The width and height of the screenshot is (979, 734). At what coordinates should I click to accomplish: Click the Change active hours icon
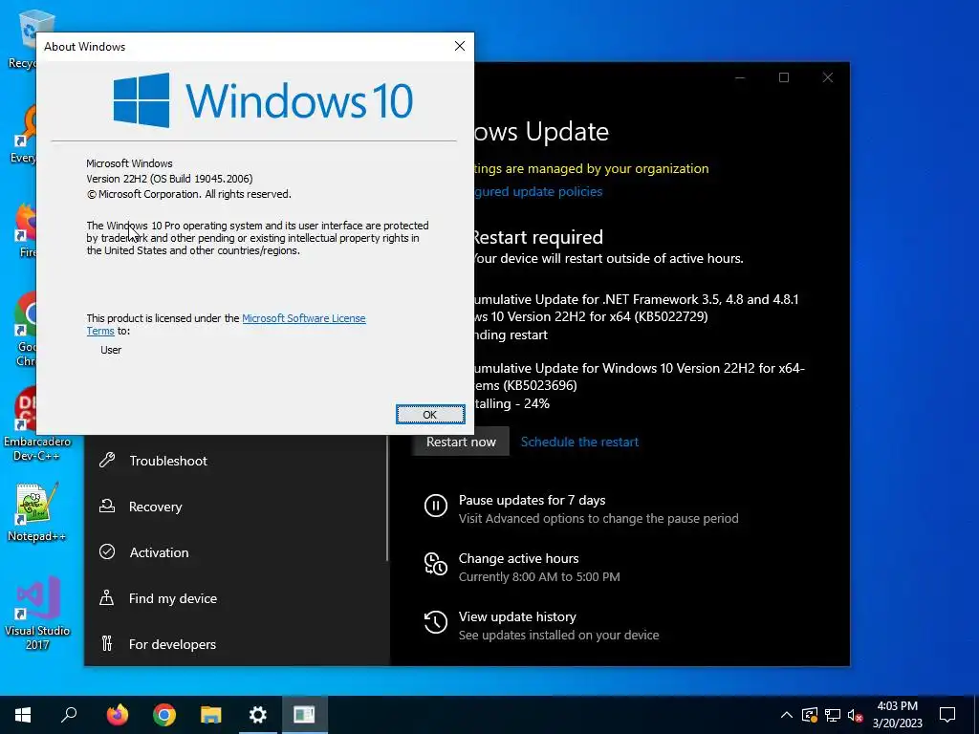point(436,564)
